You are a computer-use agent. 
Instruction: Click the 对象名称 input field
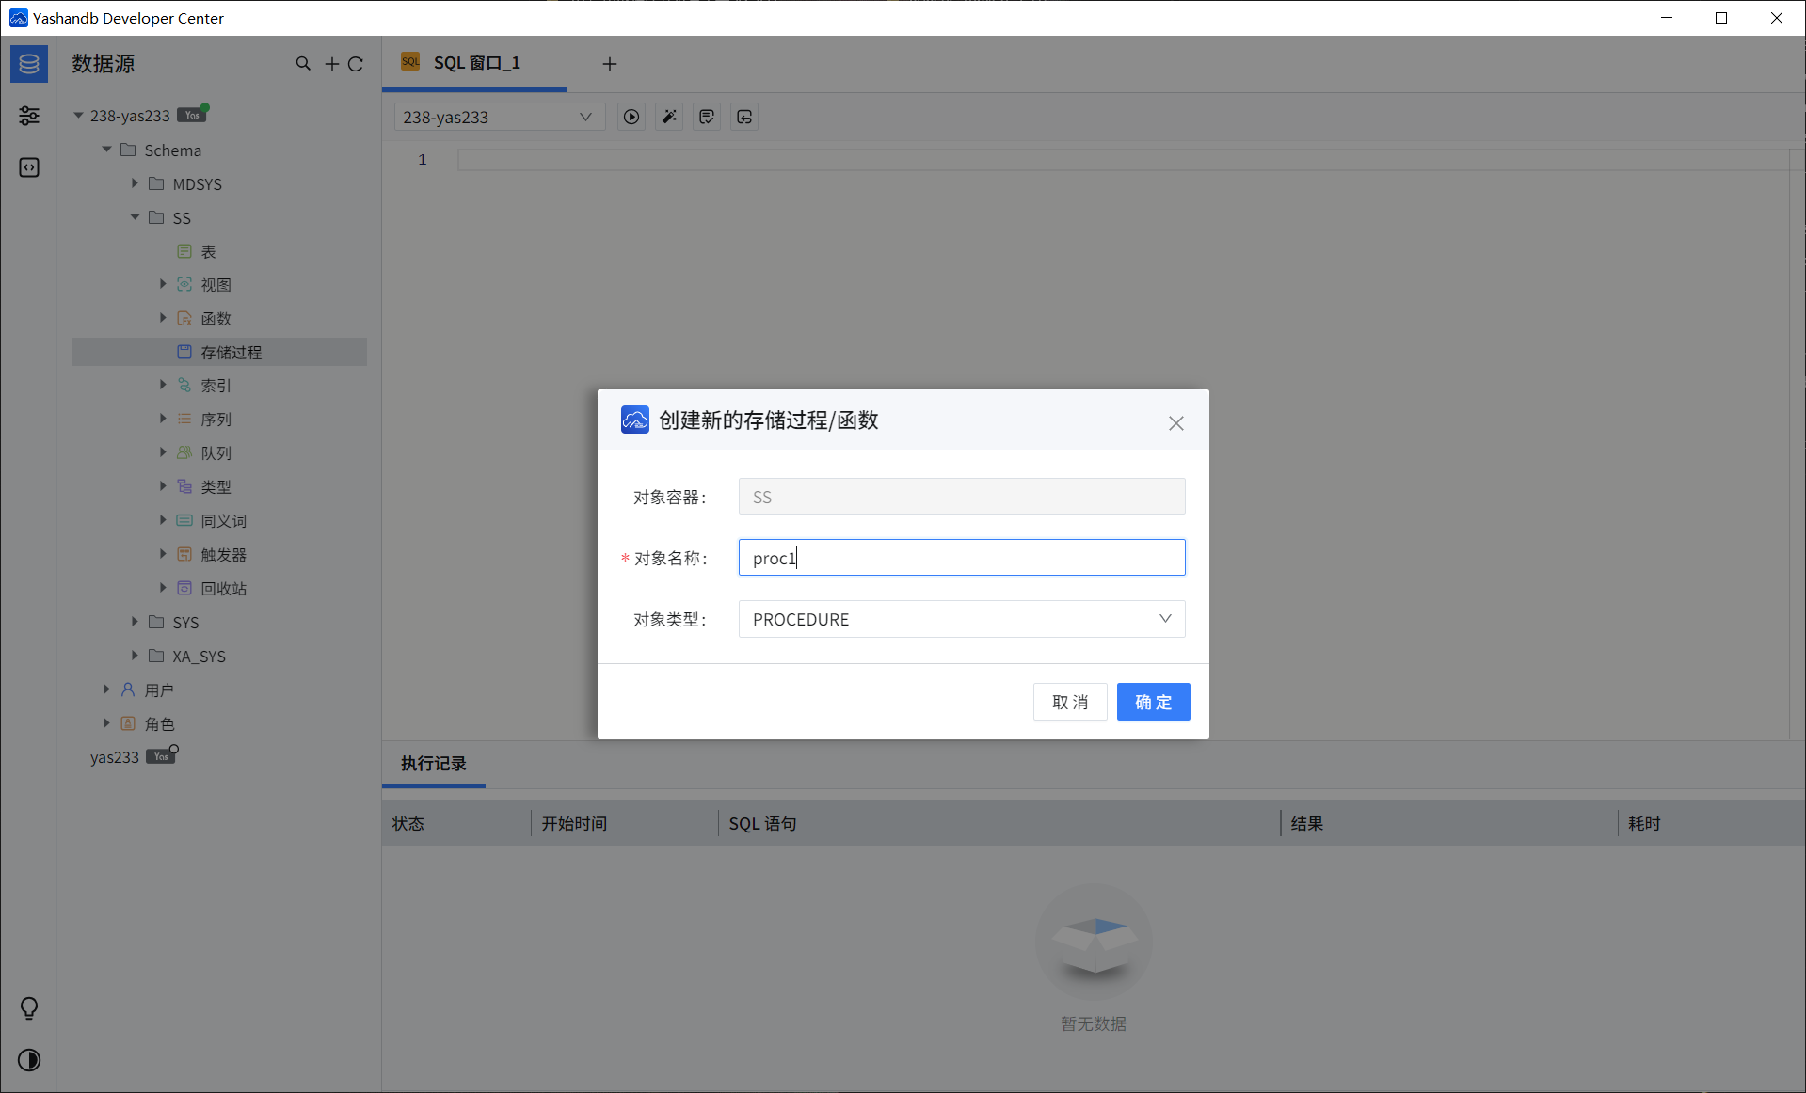click(961, 557)
